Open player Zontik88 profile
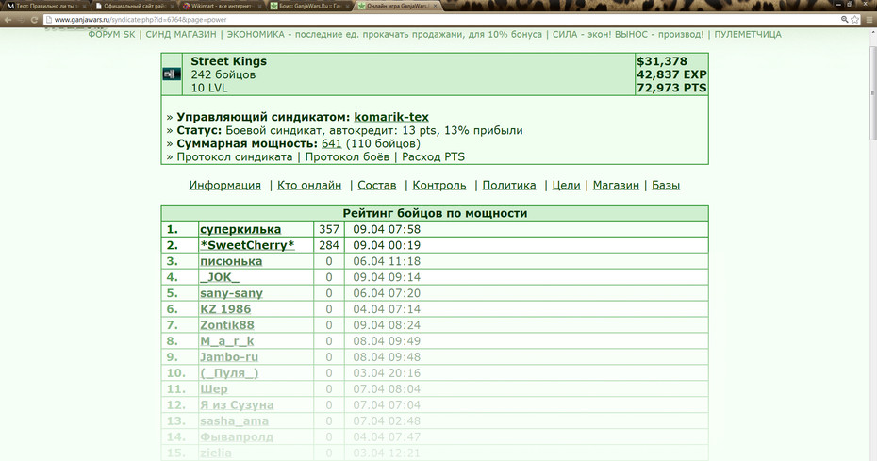This screenshot has width=877, height=461. (227, 325)
